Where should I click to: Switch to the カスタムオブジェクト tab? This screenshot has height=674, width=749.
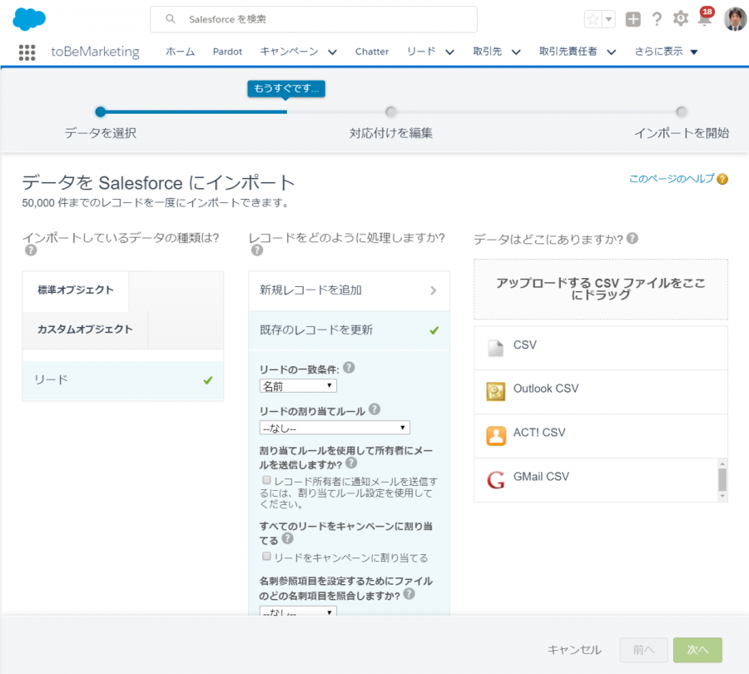point(85,330)
